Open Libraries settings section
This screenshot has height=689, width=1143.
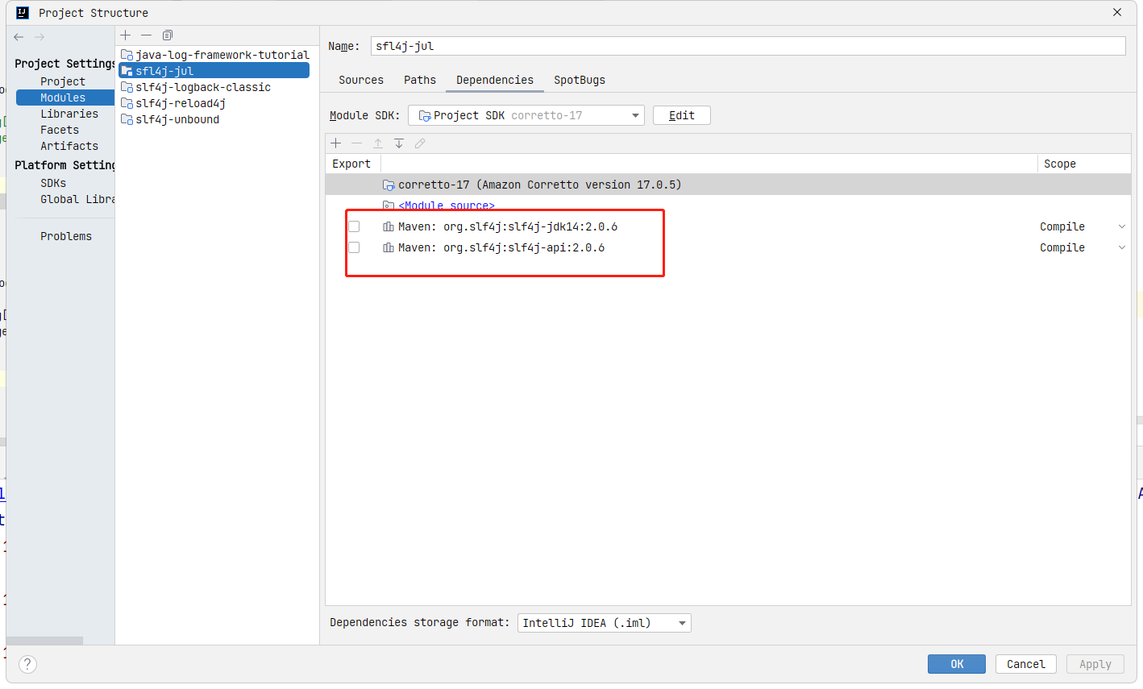(69, 114)
